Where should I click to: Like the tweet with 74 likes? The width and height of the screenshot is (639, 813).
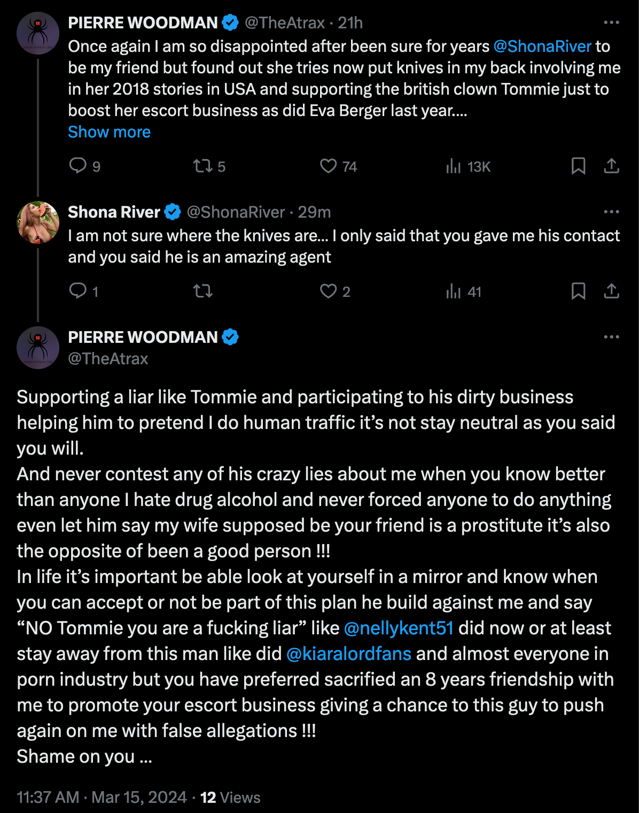click(328, 166)
